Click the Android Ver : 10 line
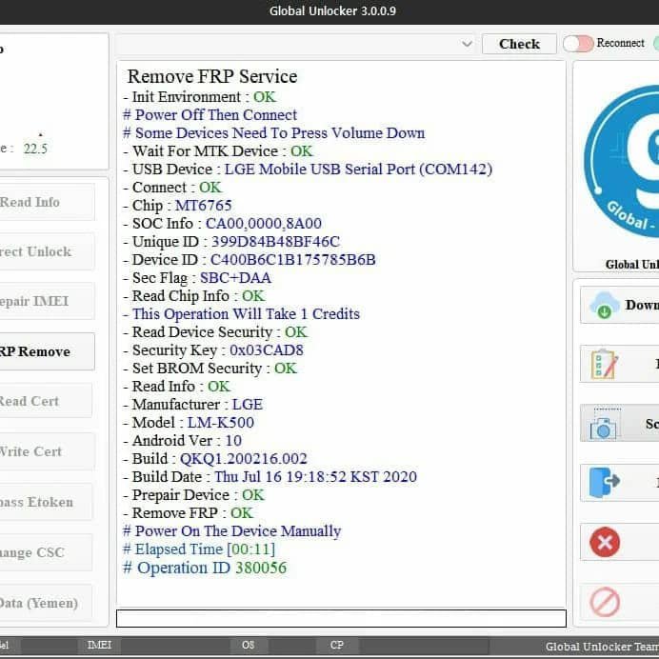The width and height of the screenshot is (659, 659). click(x=183, y=441)
